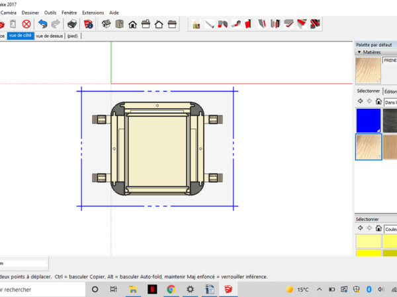This screenshot has height=297, width=397.
Task: Open the Fenêtre menu
Action: click(x=69, y=13)
